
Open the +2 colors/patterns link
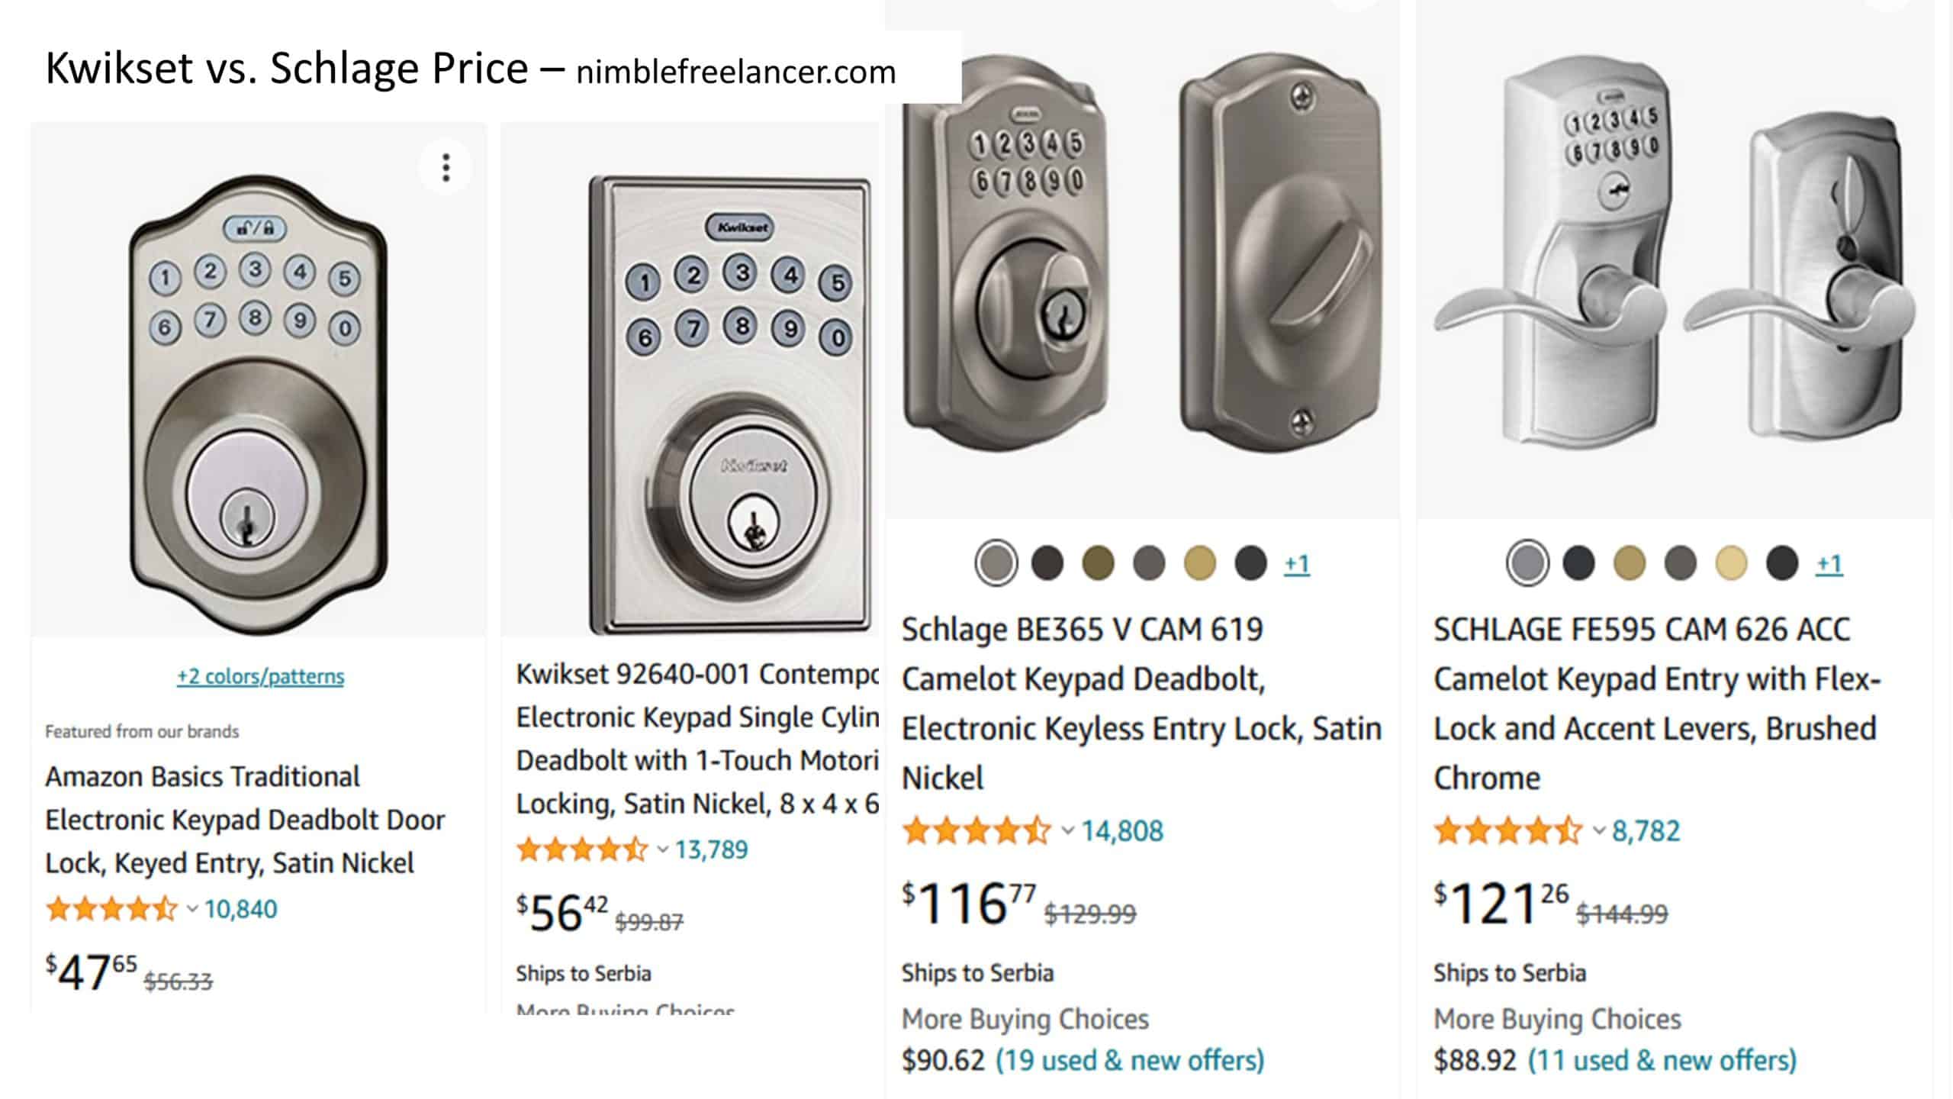click(260, 677)
